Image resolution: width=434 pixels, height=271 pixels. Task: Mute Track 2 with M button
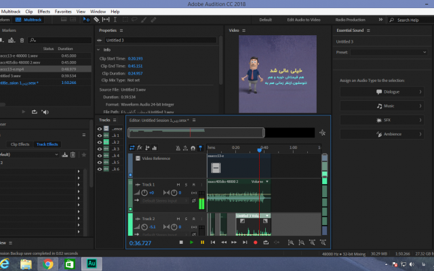[x=178, y=219]
